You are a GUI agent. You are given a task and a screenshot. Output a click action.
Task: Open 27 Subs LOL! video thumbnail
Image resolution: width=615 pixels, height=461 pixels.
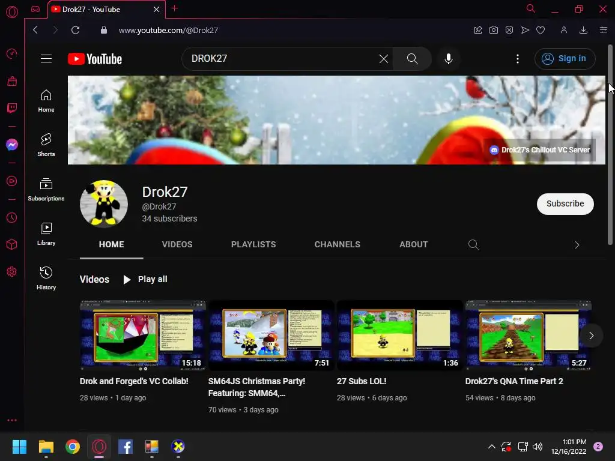pyautogui.click(x=399, y=336)
